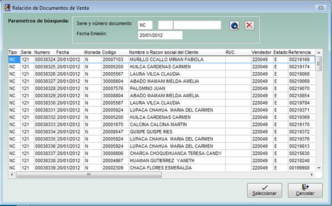332x206 pixels.
Task: Select document number 00038326
Action: coord(45,74)
